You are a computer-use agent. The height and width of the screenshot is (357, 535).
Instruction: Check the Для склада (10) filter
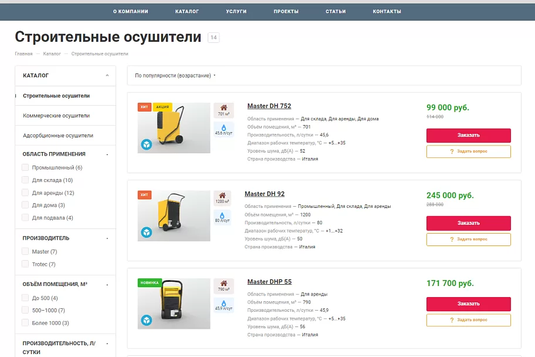point(25,180)
